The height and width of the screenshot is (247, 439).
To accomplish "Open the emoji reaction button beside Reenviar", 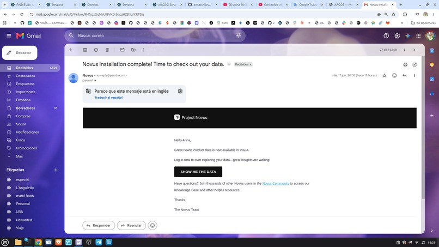I will pos(153,225).
